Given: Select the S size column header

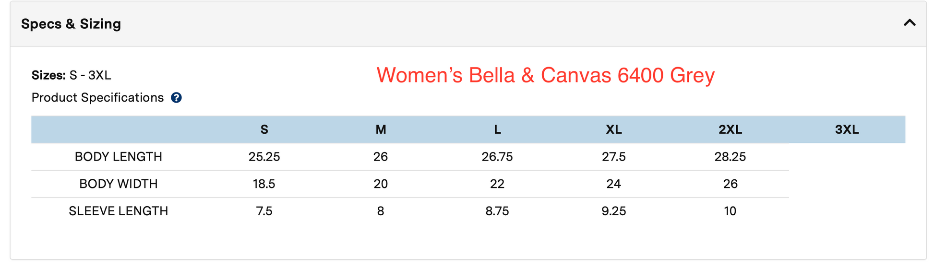Looking at the screenshot, I should pyautogui.click(x=264, y=129).
